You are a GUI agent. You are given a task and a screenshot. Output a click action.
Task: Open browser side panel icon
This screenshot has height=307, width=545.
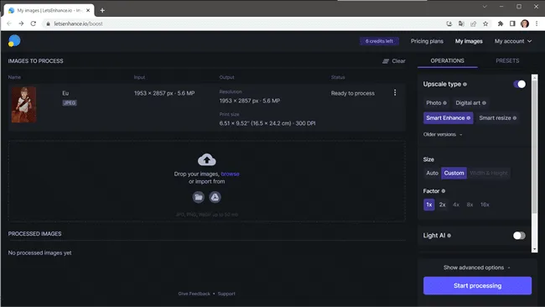512,23
